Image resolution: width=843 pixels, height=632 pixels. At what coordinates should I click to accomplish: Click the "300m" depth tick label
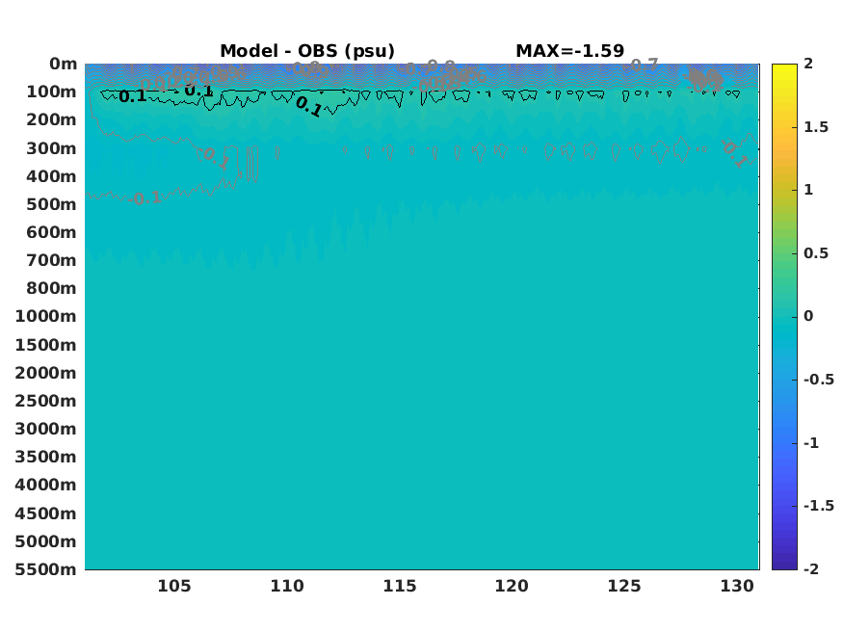coord(51,148)
